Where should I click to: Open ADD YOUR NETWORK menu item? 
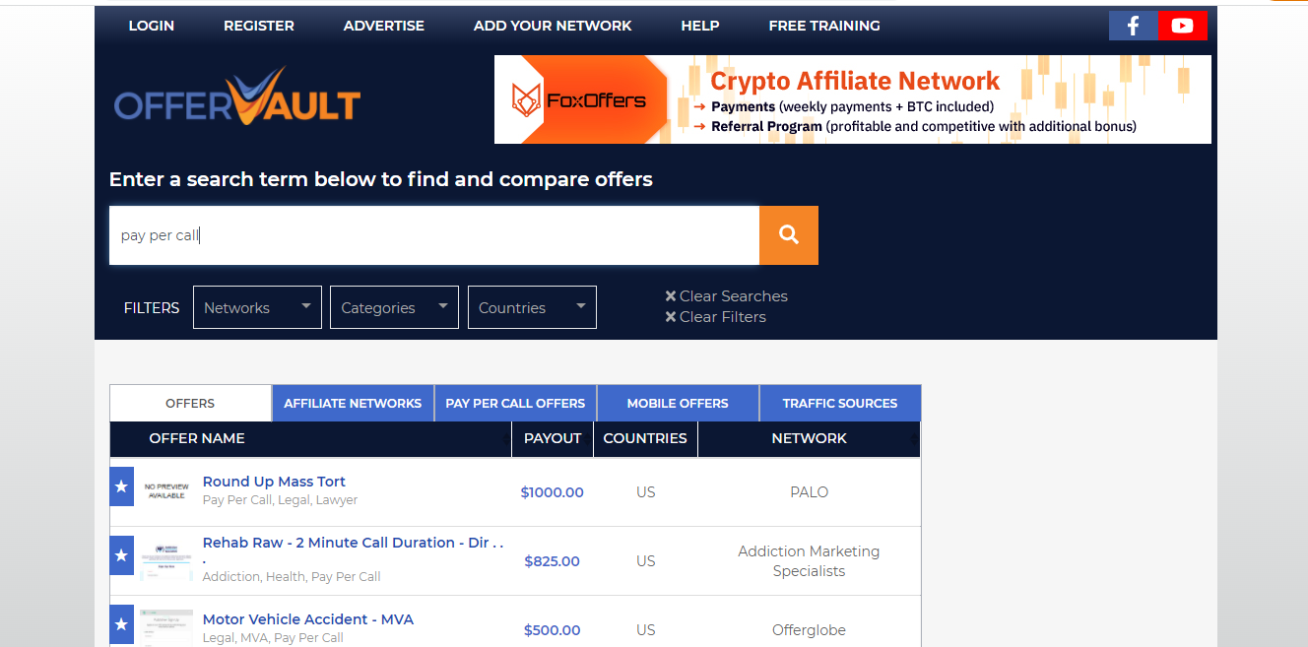(x=553, y=26)
